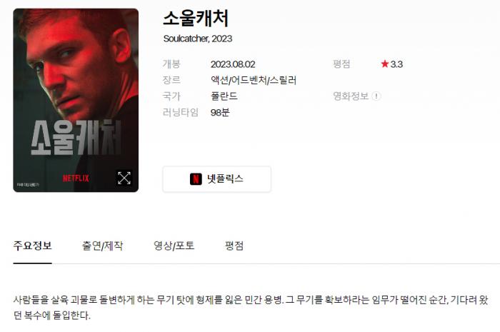The height and width of the screenshot is (332, 500).
Task: Click the 영화정보 label text
Action: [x=351, y=96]
